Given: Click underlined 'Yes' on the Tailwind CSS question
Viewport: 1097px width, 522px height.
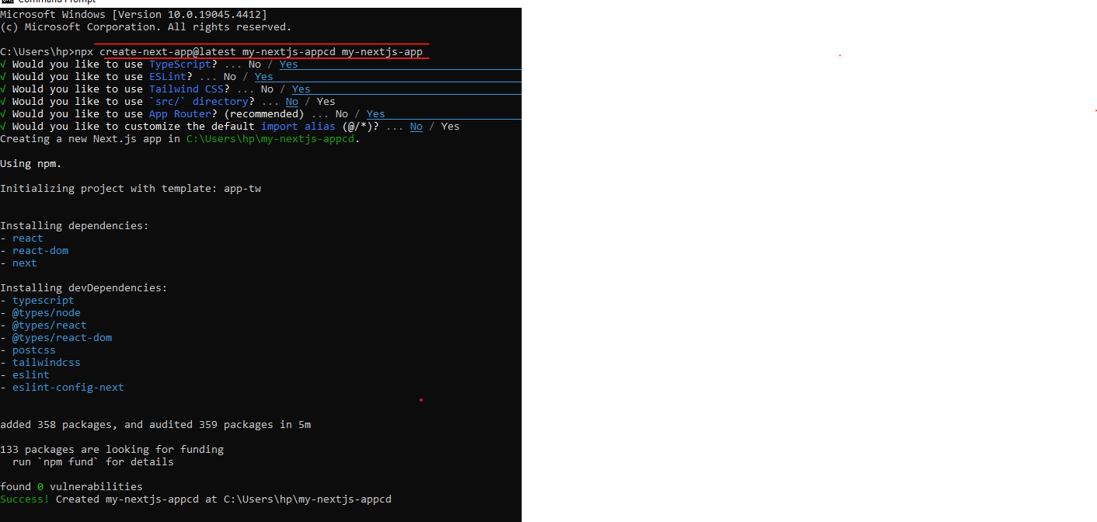Looking at the screenshot, I should pos(301,89).
